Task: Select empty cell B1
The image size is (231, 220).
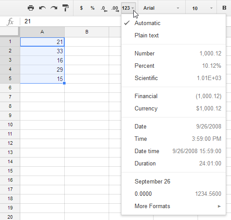Action: 87,42
